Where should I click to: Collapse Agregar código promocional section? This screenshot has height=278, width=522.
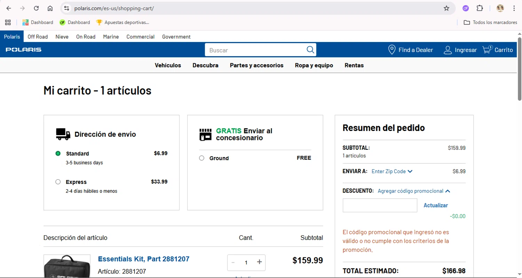[414, 191]
